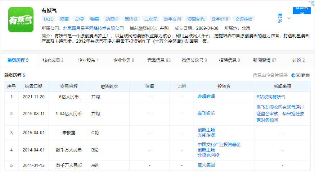Open 创新工场 investor in B轮 row
Viewport: 315px width, 173px height.
pyautogui.click(x=206, y=150)
